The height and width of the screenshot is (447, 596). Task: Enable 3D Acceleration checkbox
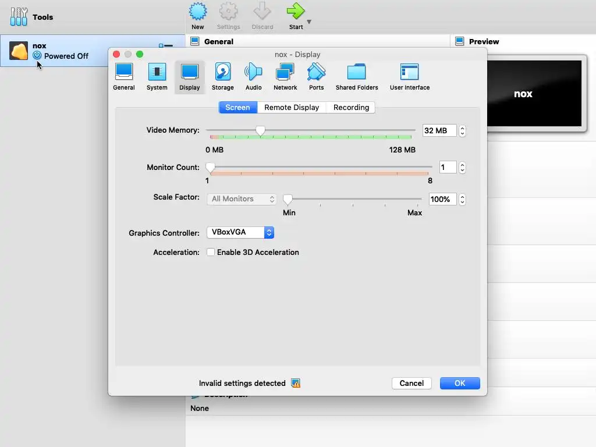tap(211, 252)
